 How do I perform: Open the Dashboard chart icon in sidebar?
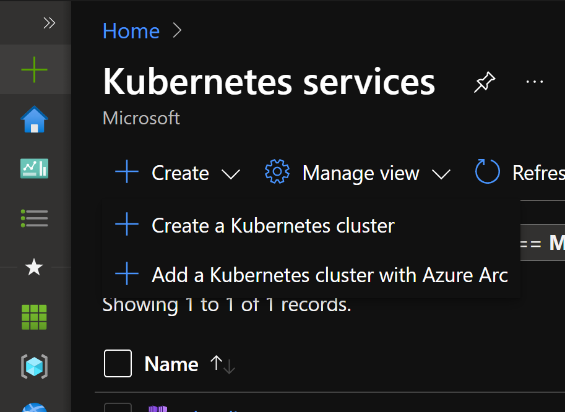coord(34,168)
